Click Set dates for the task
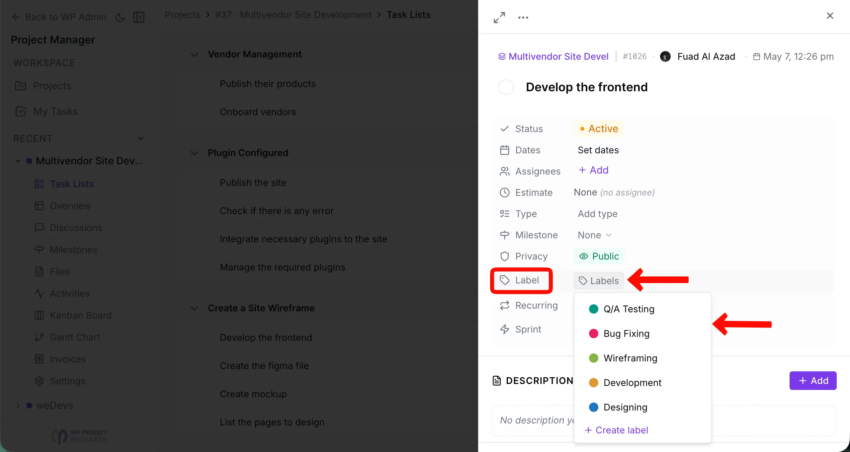This screenshot has height=452, width=850. (x=598, y=150)
